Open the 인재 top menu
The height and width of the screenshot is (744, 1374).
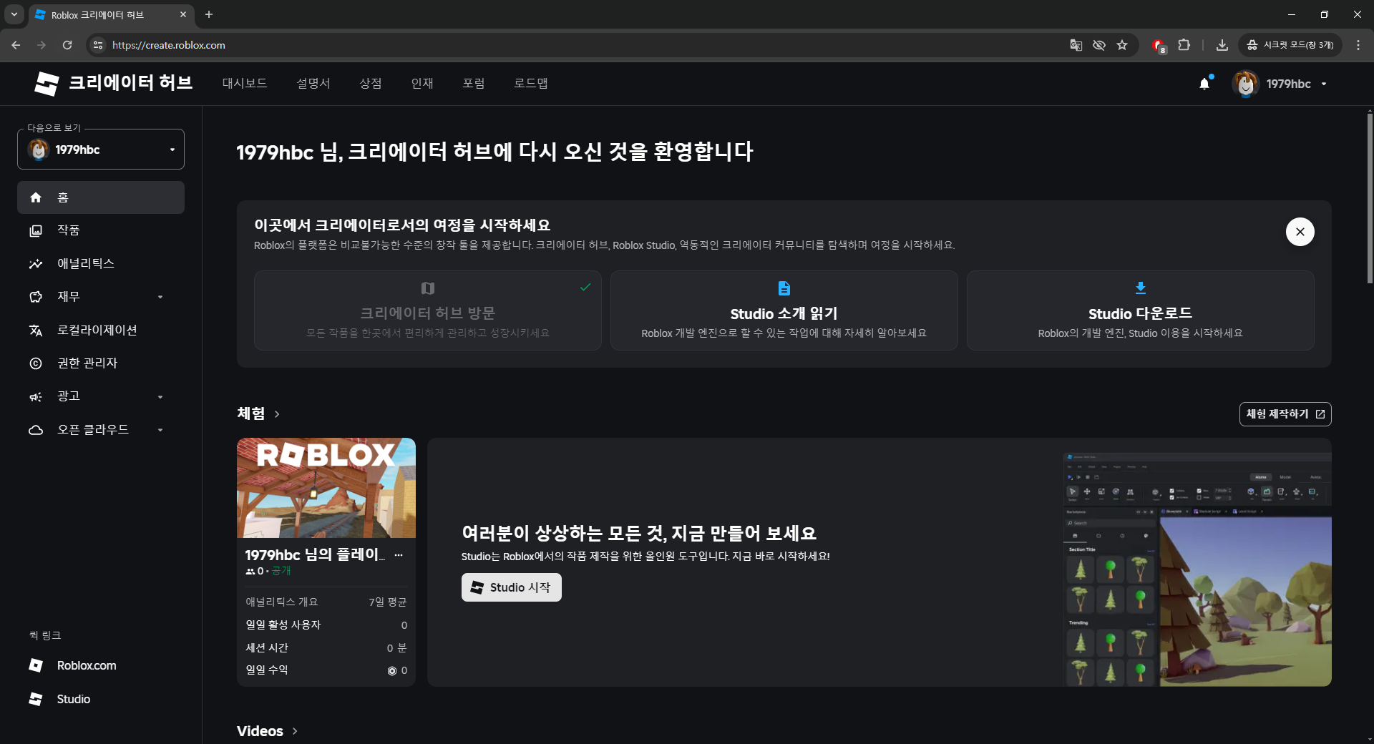click(x=422, y=83)
